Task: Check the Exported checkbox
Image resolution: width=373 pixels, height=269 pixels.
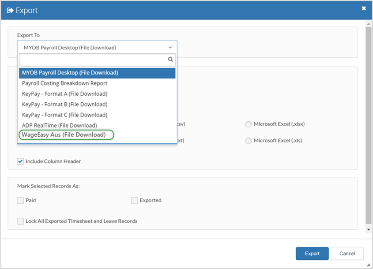Action: click(134, 200)
